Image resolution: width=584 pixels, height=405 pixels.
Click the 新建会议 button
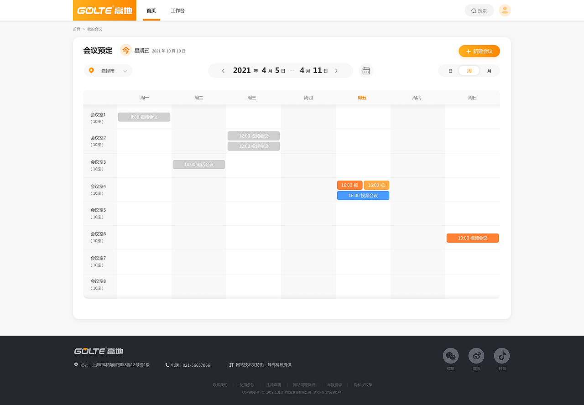coord(479,51)
